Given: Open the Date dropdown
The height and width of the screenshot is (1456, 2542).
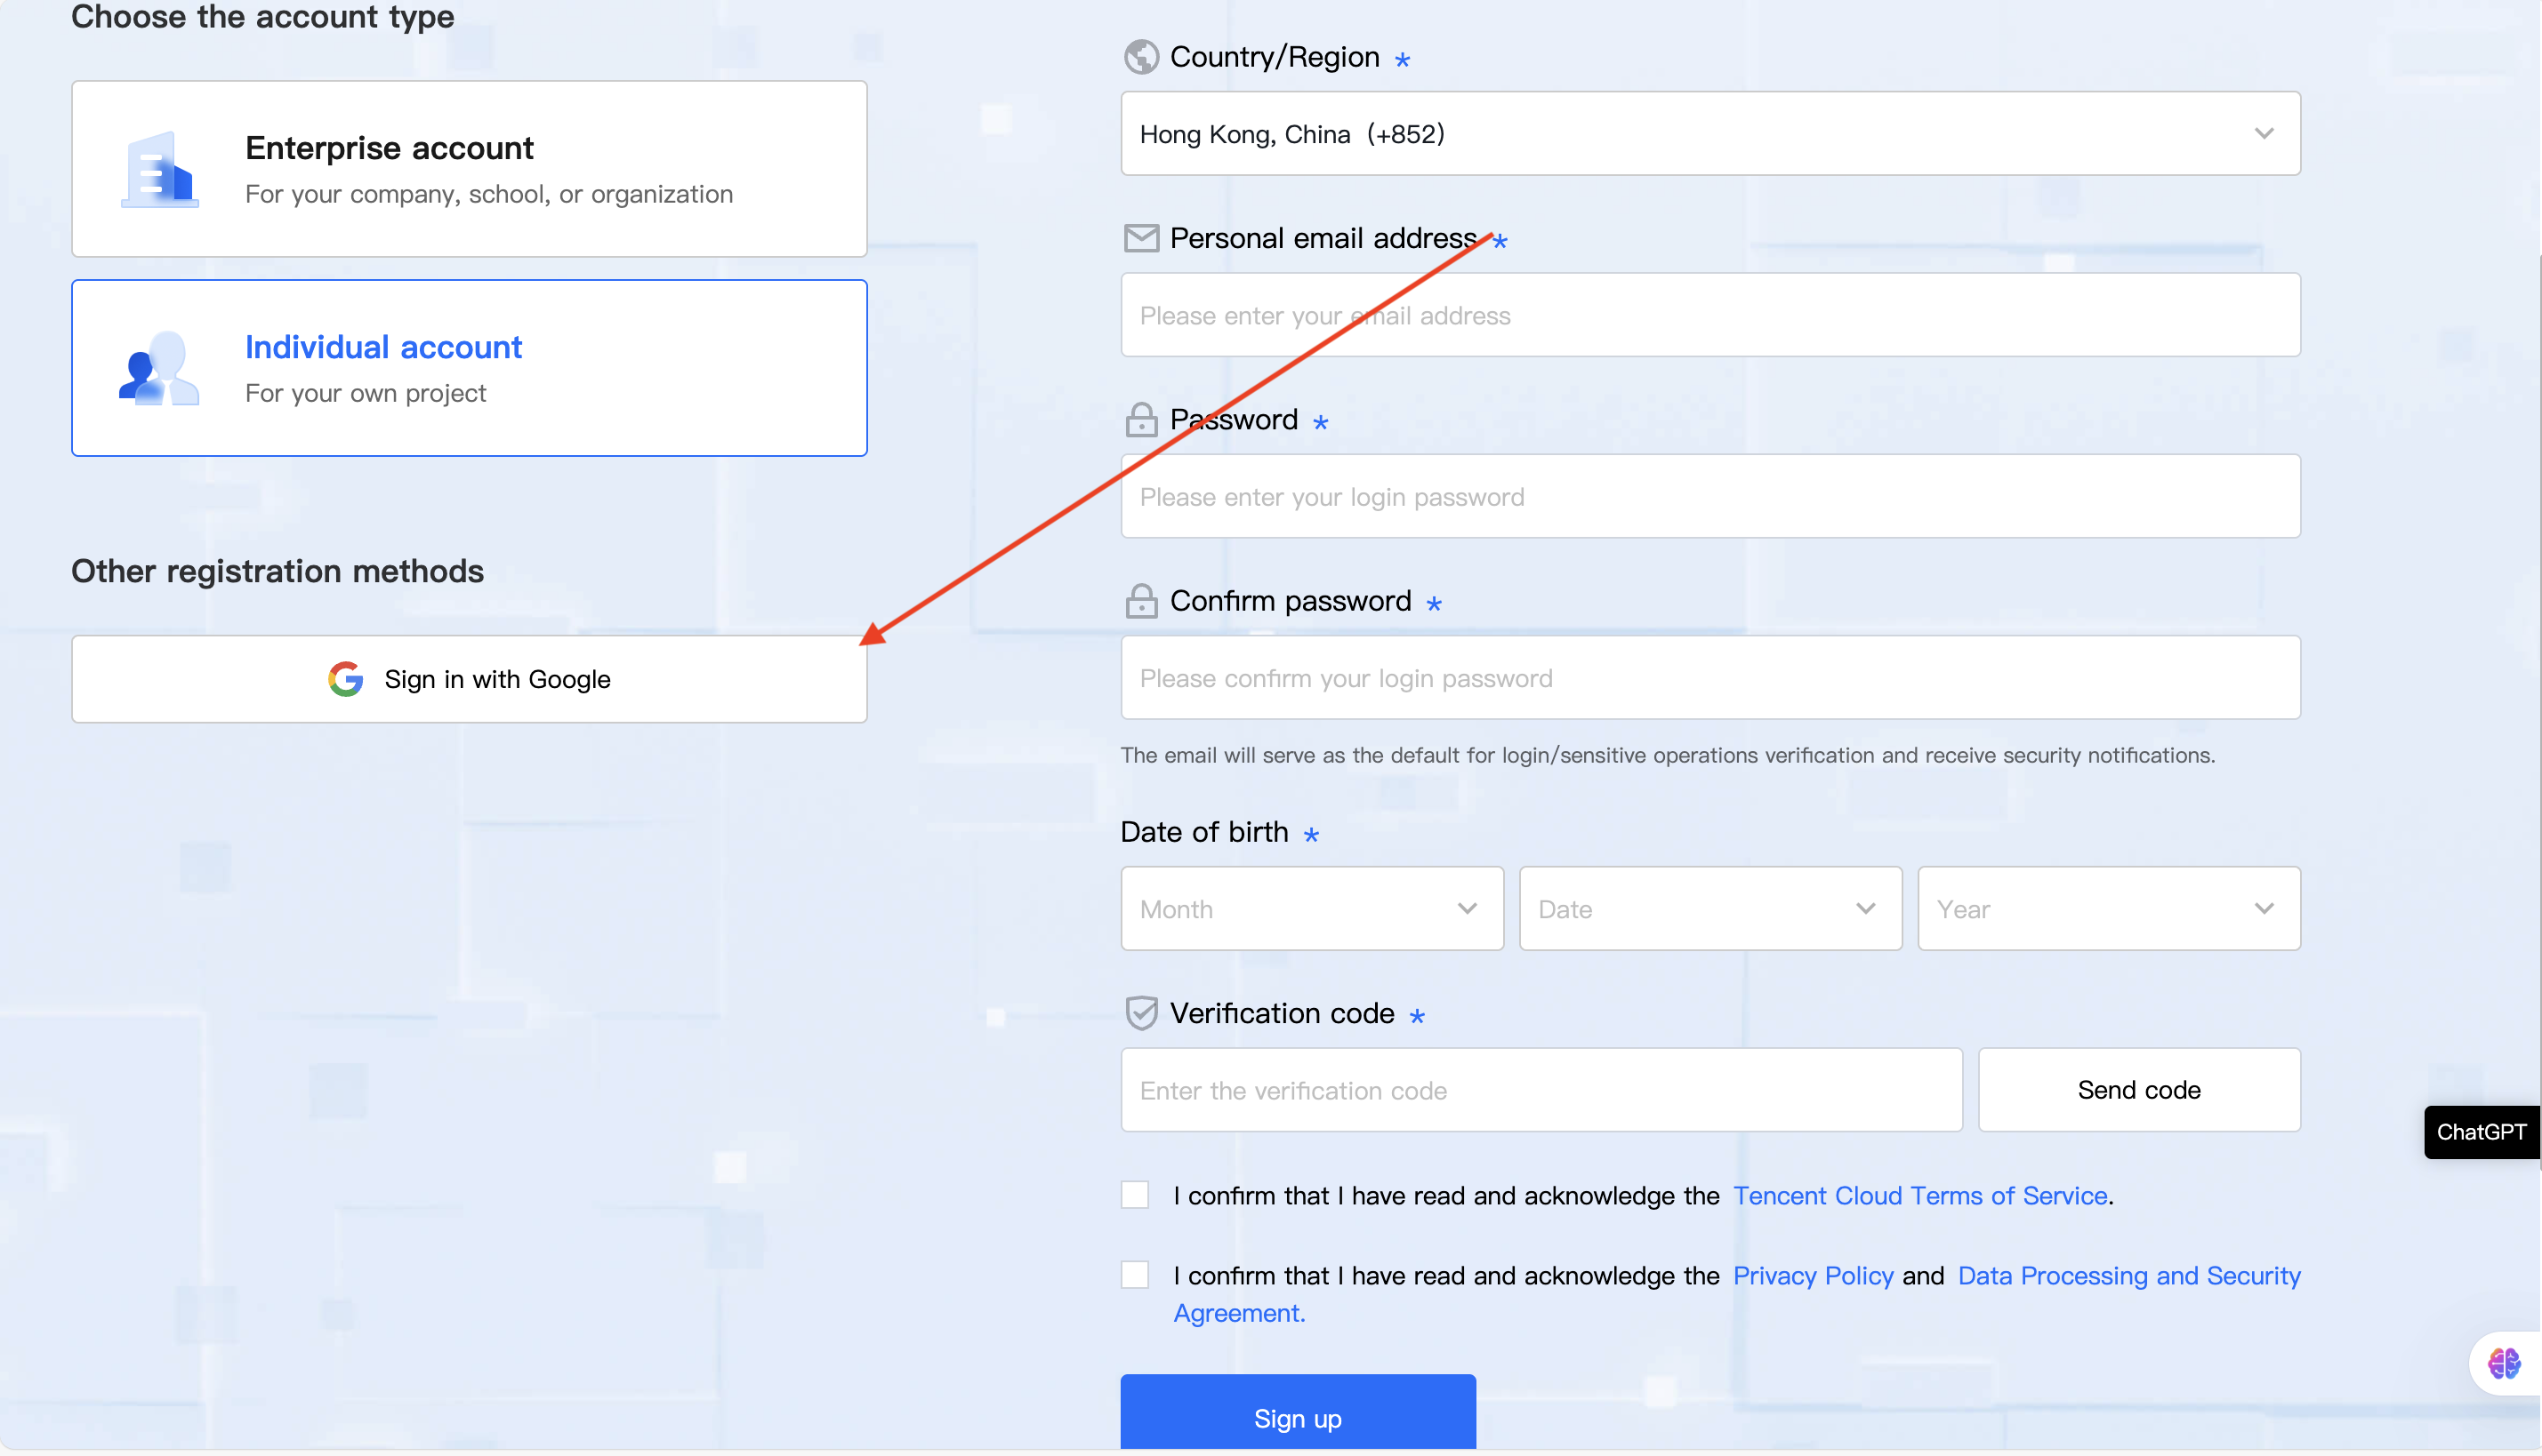Looking at the screenshot, I should tap(1709, 908).
